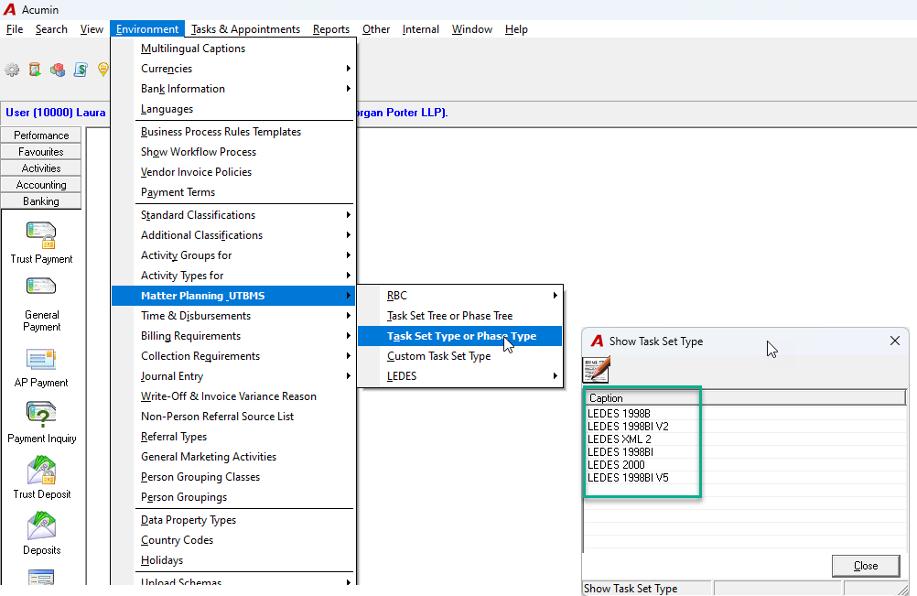Choose Multilingual Captions from Environment menu

[x=234, y=49]
